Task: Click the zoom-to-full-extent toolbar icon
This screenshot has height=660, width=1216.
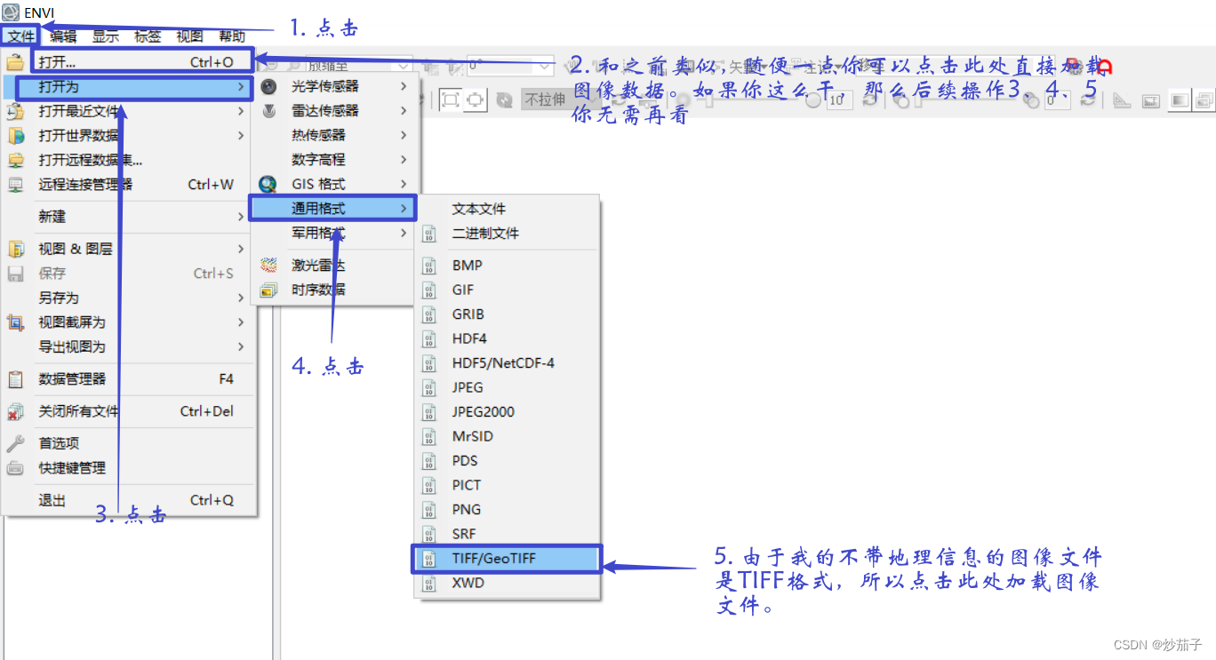Action: (x=450, y=99)
